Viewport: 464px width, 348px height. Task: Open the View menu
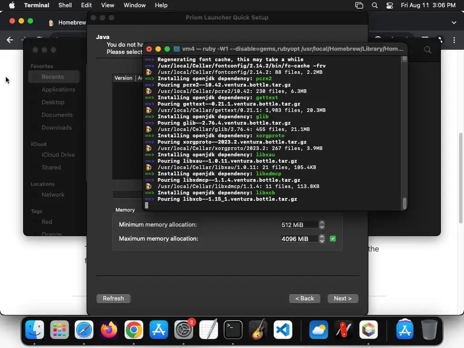click(x=108, y=5)
